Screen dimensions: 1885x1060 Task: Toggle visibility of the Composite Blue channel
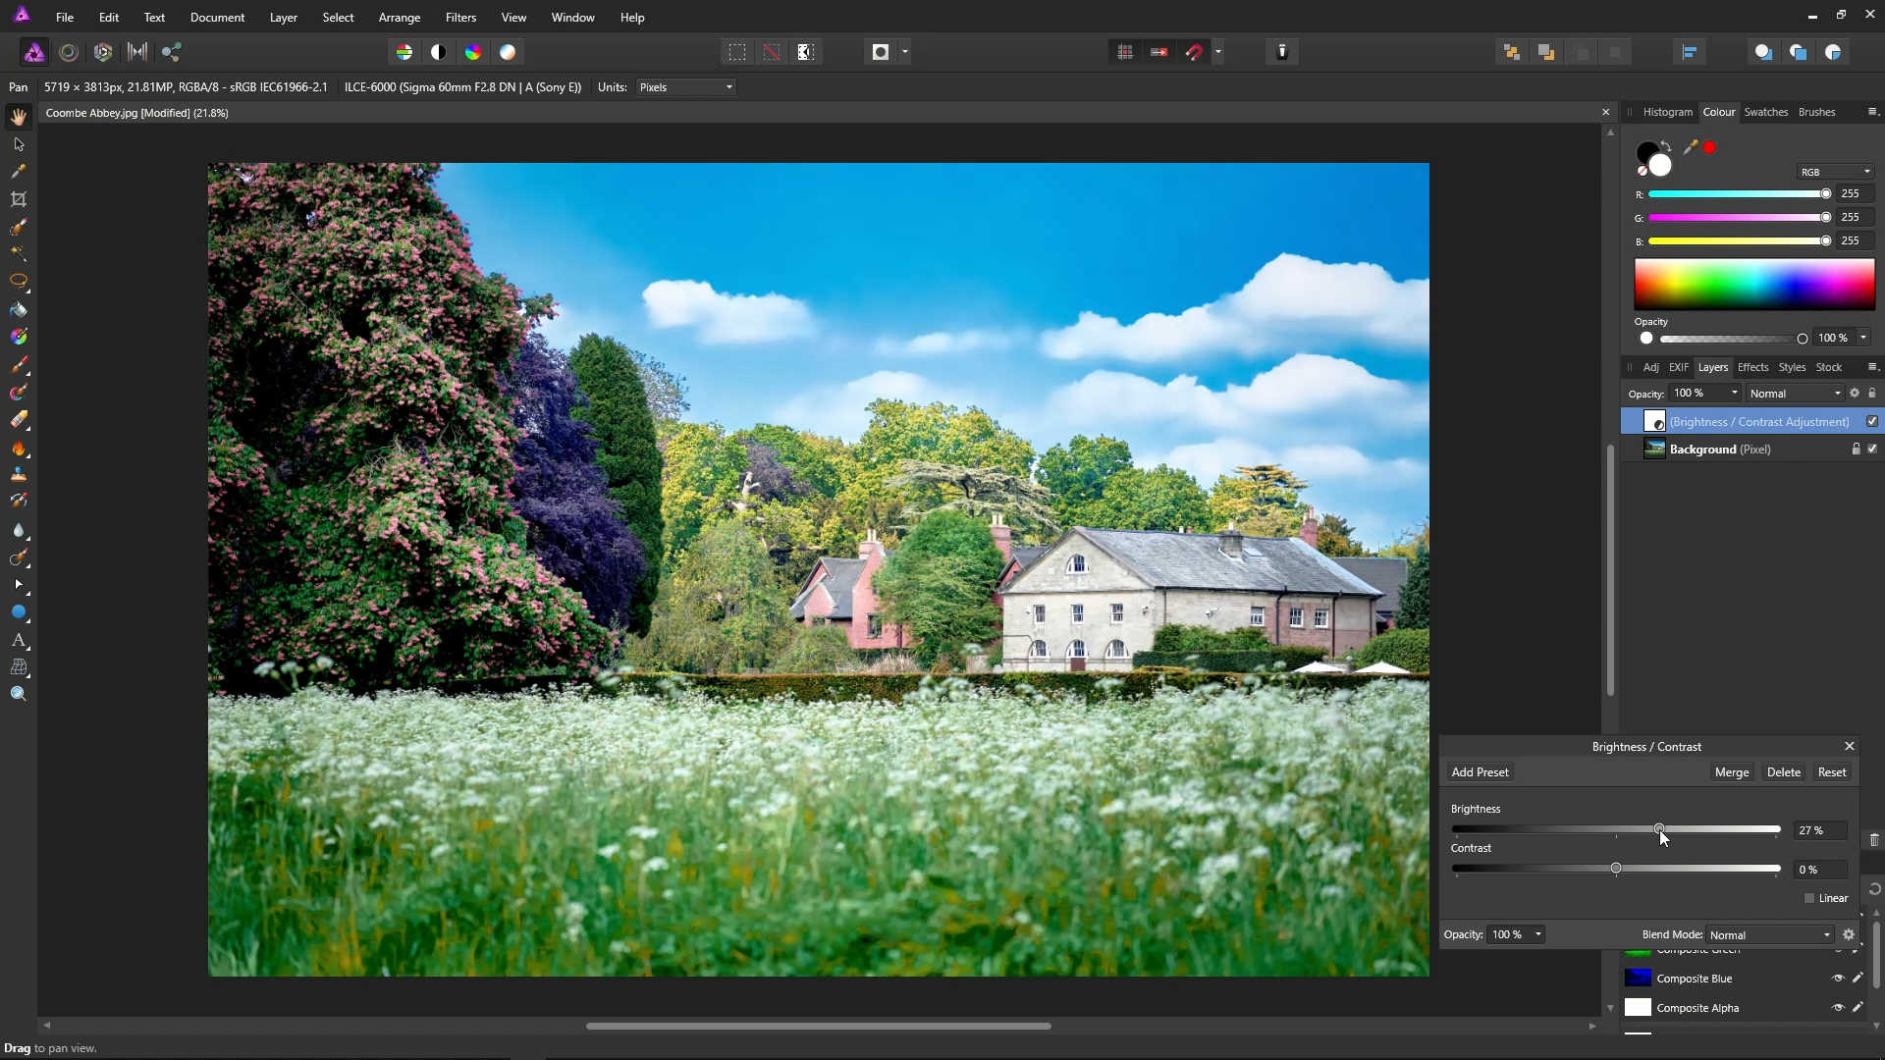point(1840,979)
